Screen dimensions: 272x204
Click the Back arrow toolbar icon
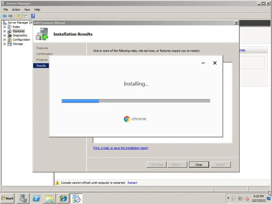[x=5, y=16]
